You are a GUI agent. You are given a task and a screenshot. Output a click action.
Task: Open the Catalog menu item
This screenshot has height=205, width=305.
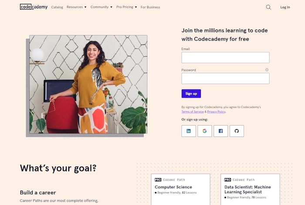[57, 7]
